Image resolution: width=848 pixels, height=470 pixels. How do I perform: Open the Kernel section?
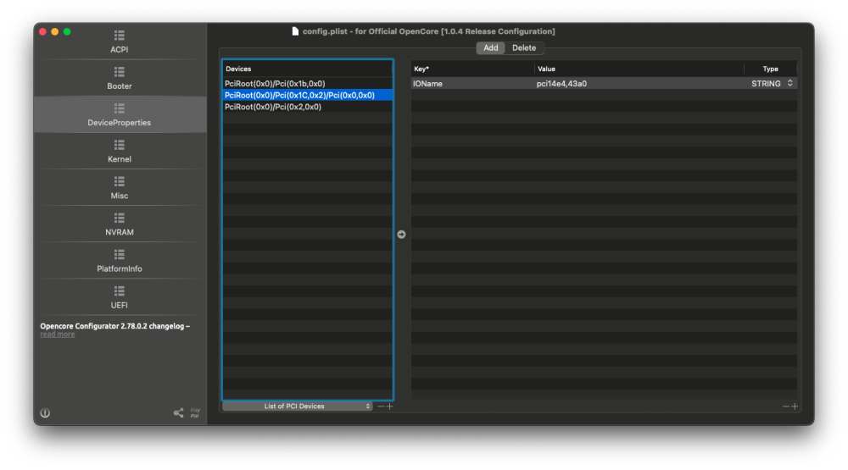(119, 152)
